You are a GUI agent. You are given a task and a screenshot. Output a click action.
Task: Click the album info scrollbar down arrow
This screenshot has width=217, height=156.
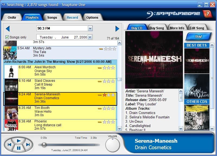[x=181, y=129]
